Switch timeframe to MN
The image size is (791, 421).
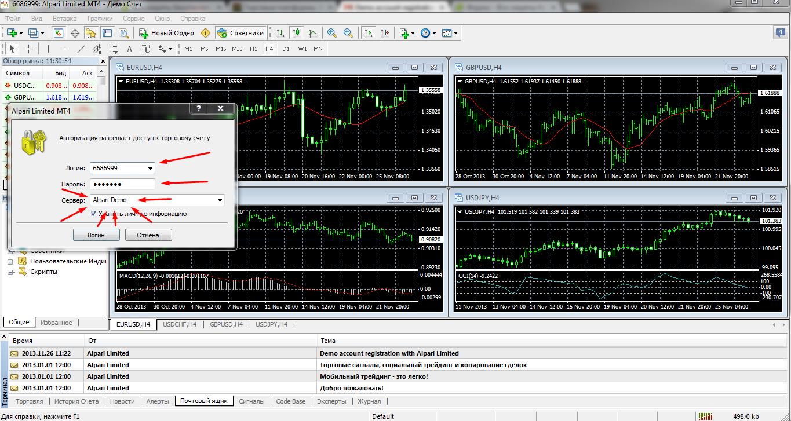click(318, 49)
